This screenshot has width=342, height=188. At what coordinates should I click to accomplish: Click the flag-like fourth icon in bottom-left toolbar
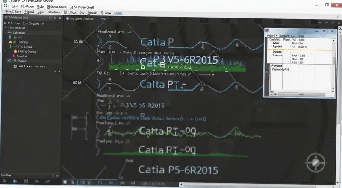pyautogui.click(x=37, y=181)
